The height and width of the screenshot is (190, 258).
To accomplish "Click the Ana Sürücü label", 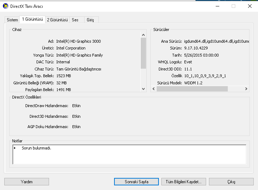I will point(171,41).
